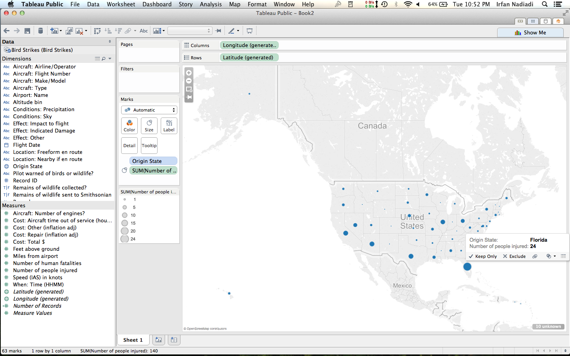Viewport: 570px width, 356px height.
Task: Click the Duplicate Sheet icon
Action: tap(69, 31)
